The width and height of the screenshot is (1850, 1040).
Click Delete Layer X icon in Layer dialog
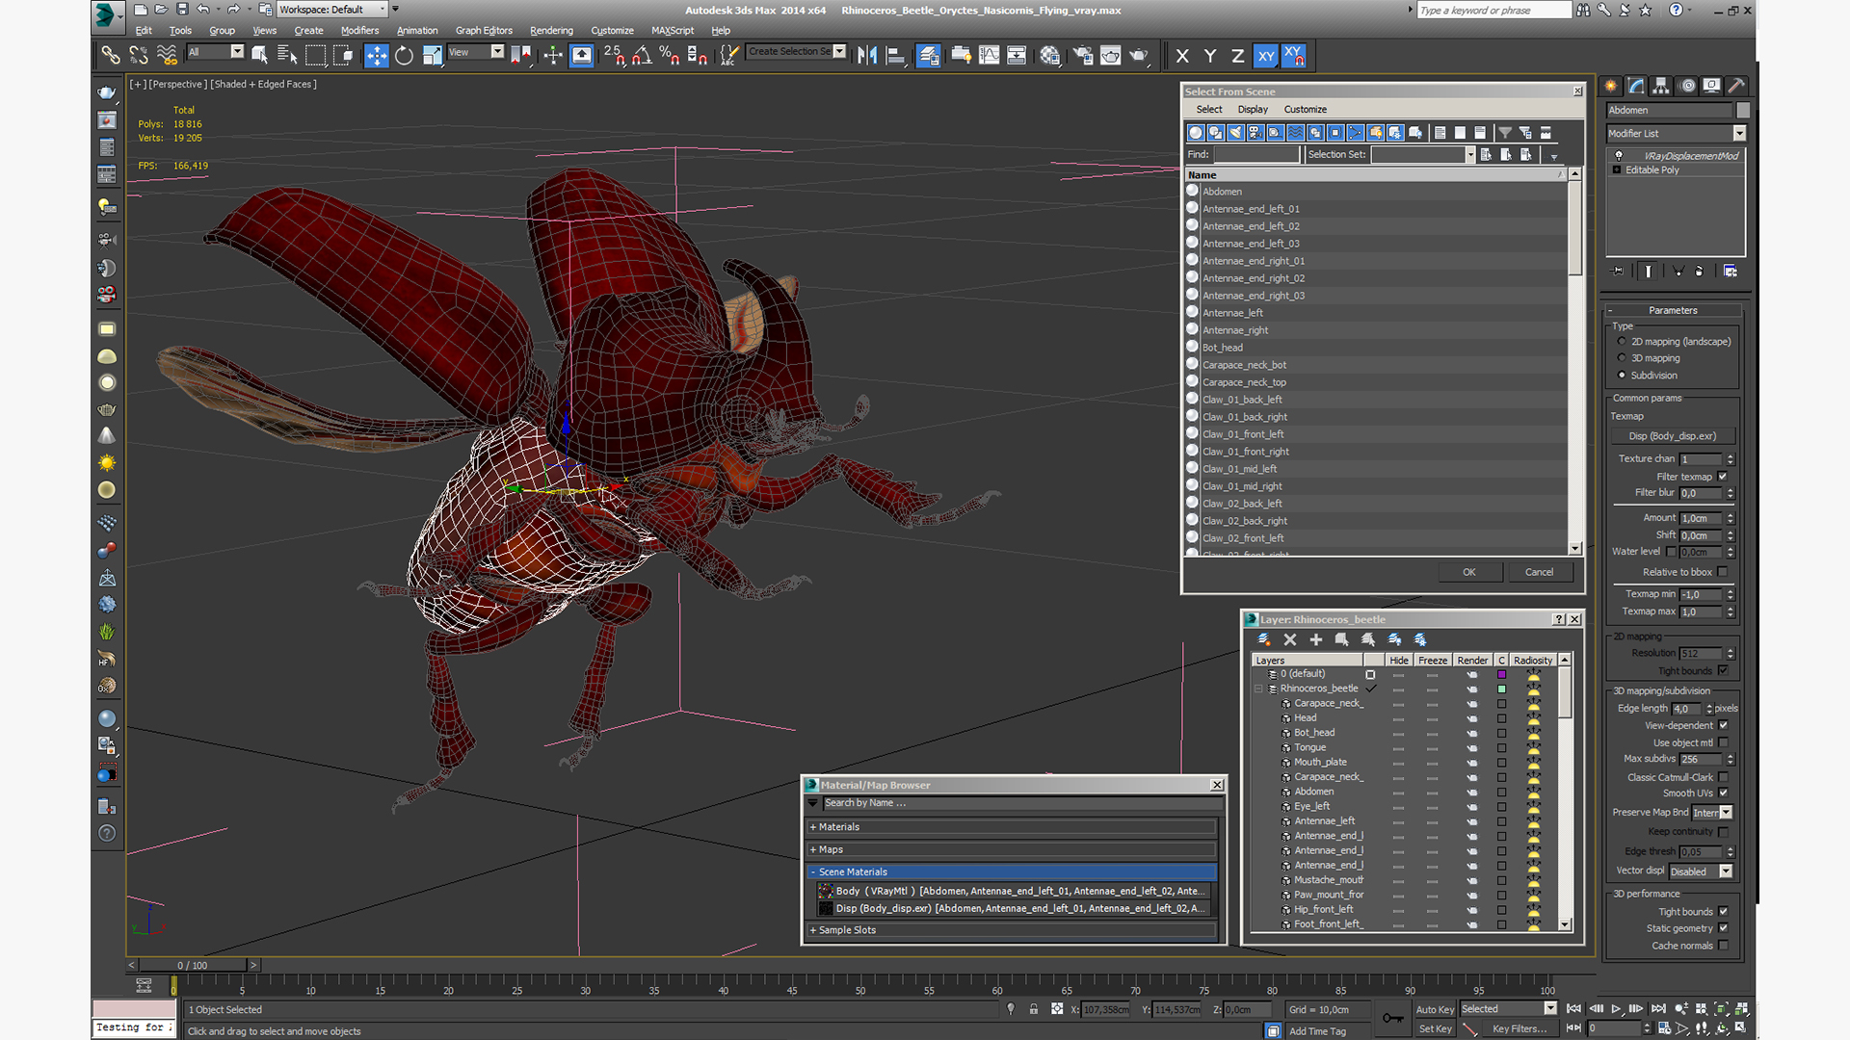[x=1290, y=639]
